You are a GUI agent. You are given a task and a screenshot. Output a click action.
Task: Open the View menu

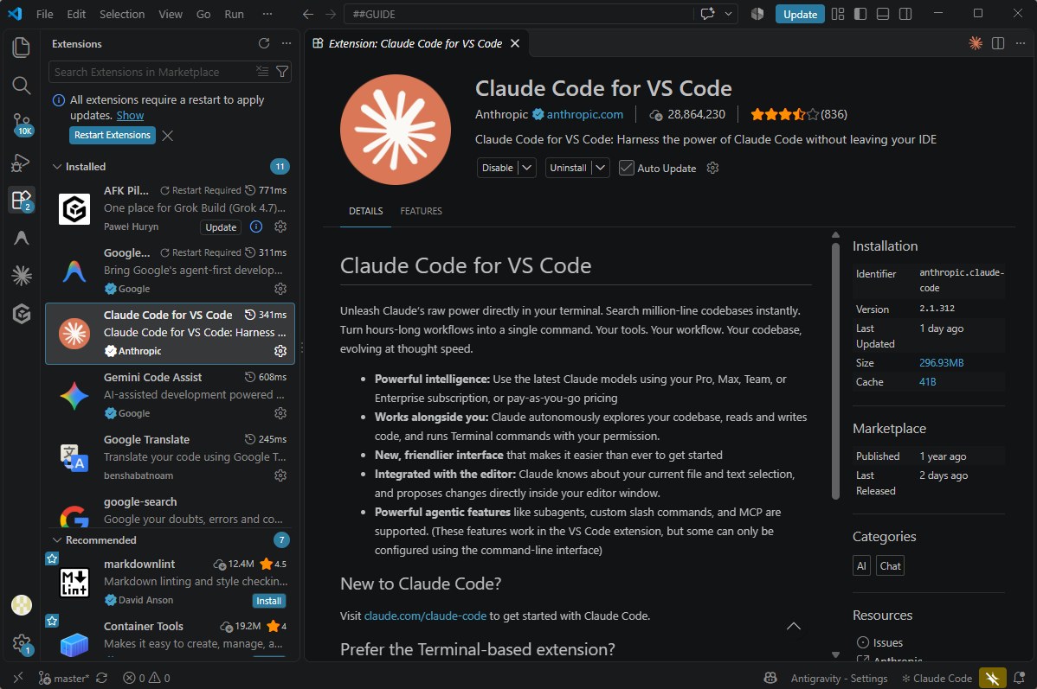[170, 14]
